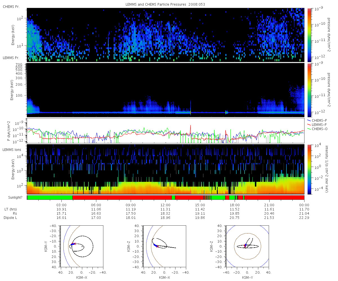Click the LEMMS Ions intensity color bar

[x=309, y=169]
